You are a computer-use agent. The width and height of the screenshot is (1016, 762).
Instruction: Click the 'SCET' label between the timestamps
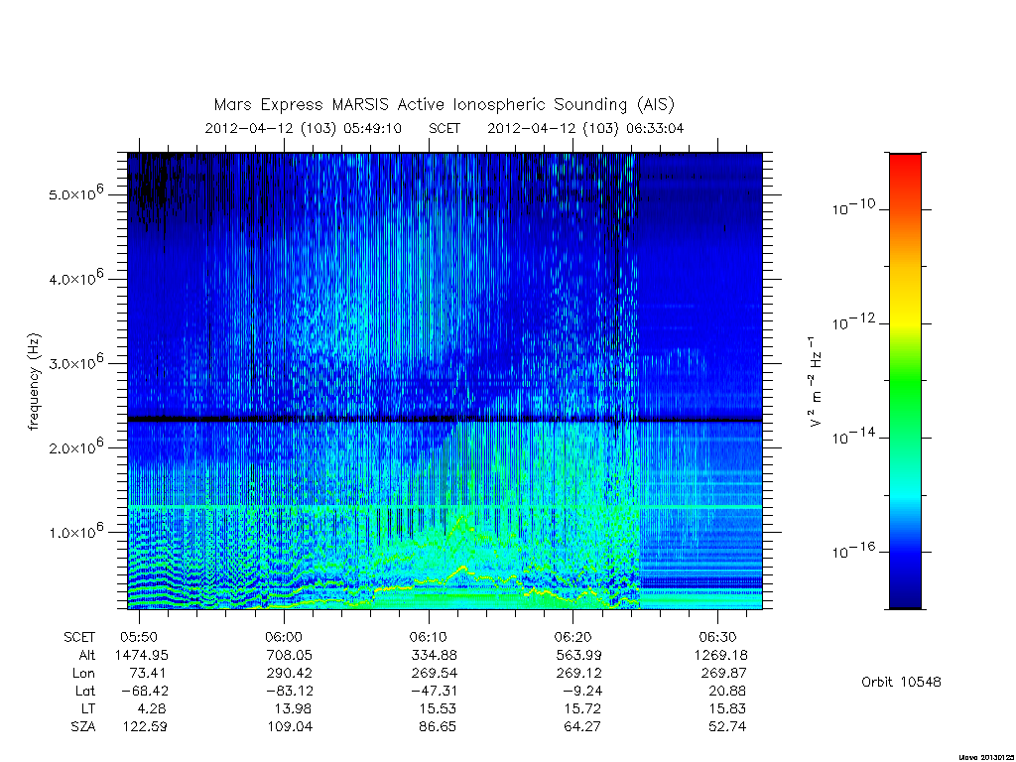click(x=444, y=128)
